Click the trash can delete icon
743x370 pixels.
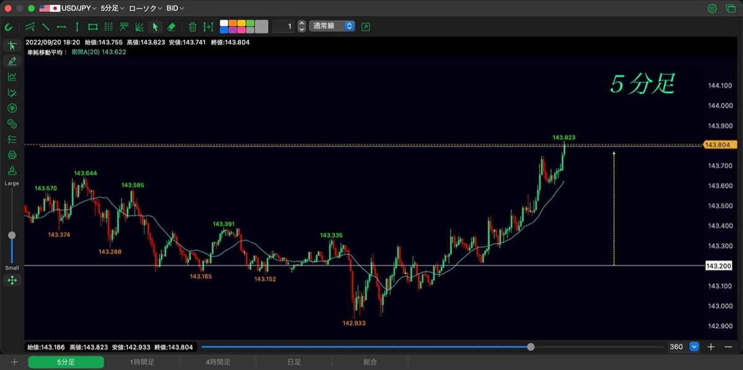pos(193,27)
